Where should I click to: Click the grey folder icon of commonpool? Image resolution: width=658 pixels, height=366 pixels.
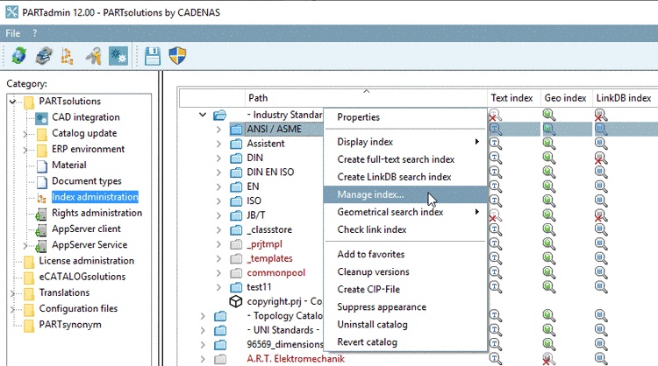(236, 273)
